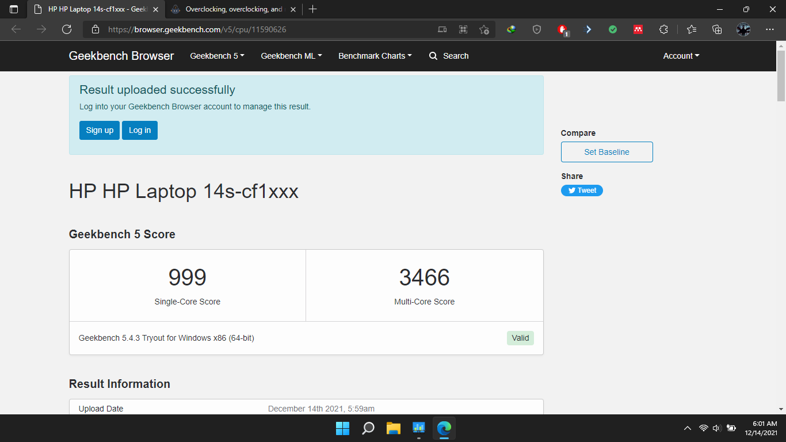This screenshot has width=786, height=442.
Task: Show hidden system tray icons chevron
Action: coord(687,428)
